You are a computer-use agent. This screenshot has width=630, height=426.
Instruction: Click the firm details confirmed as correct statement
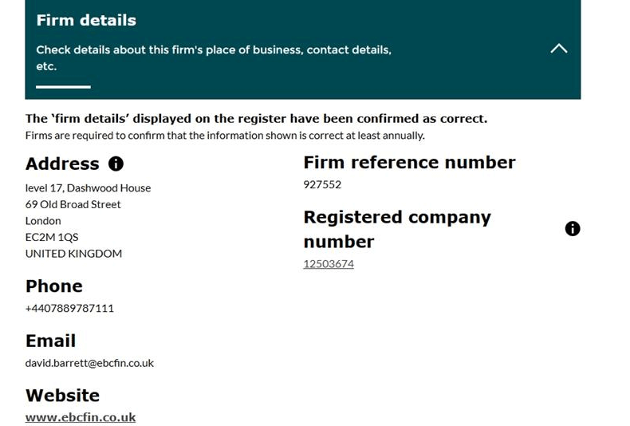tap(256, 119)
